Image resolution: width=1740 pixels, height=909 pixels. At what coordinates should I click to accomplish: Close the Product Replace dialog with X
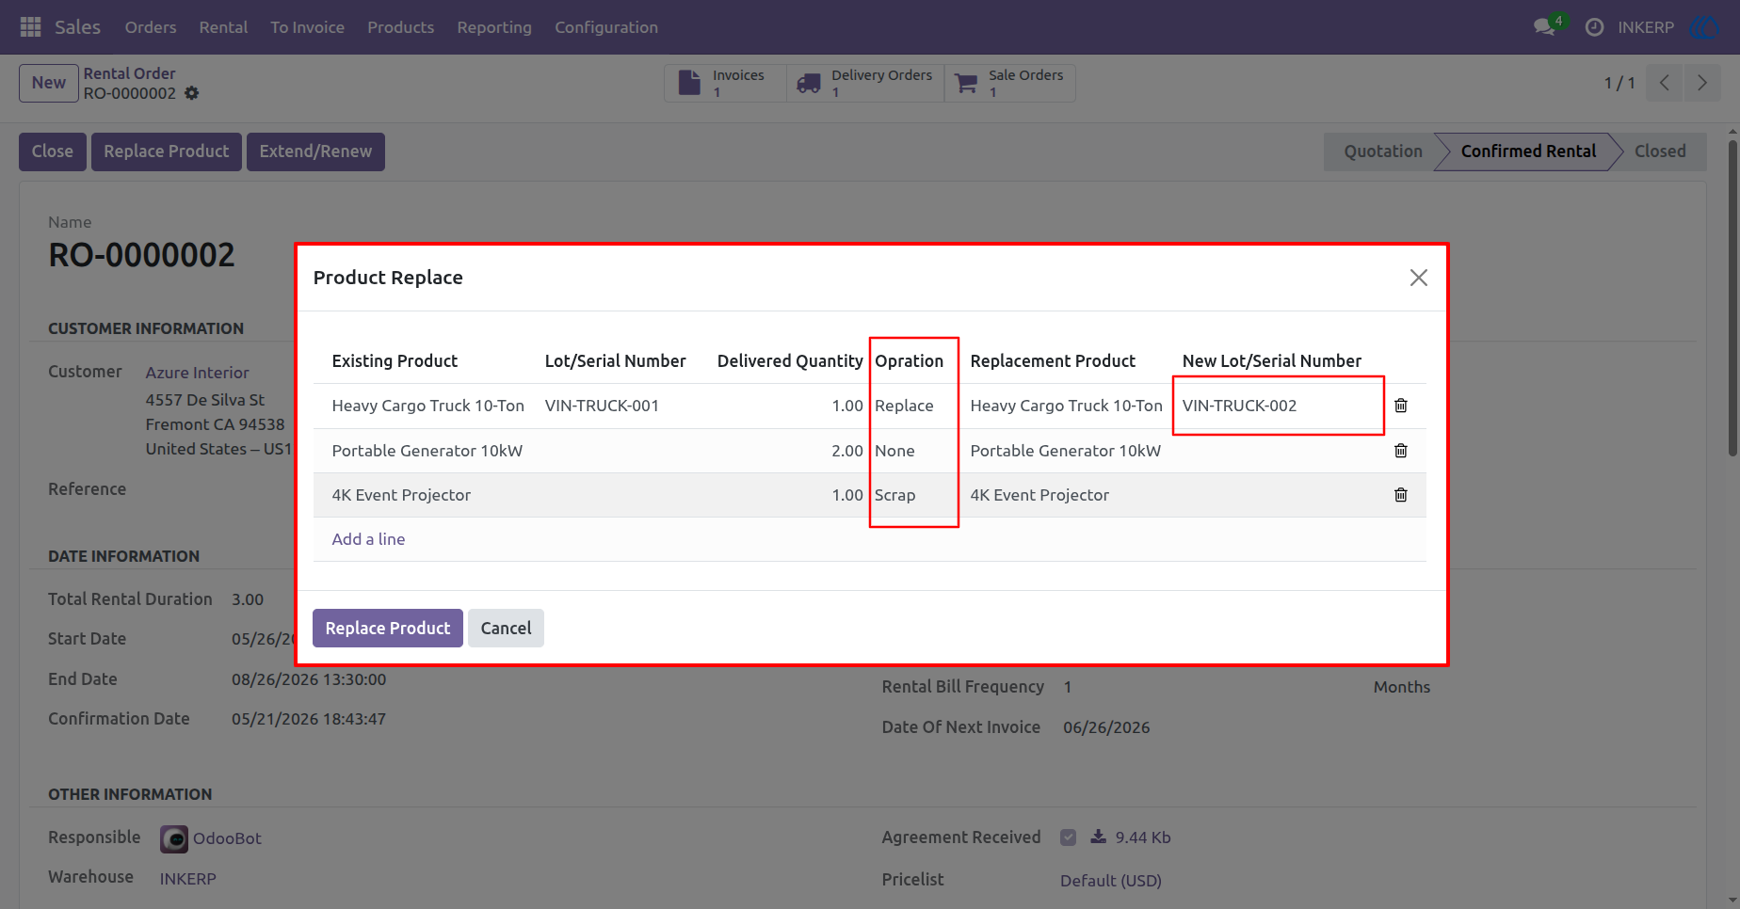pos(1418,278)
